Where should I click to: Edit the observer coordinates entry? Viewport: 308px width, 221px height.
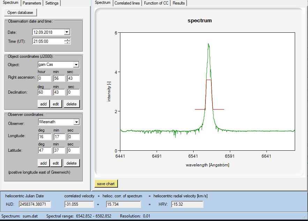(x=56, y=163)
